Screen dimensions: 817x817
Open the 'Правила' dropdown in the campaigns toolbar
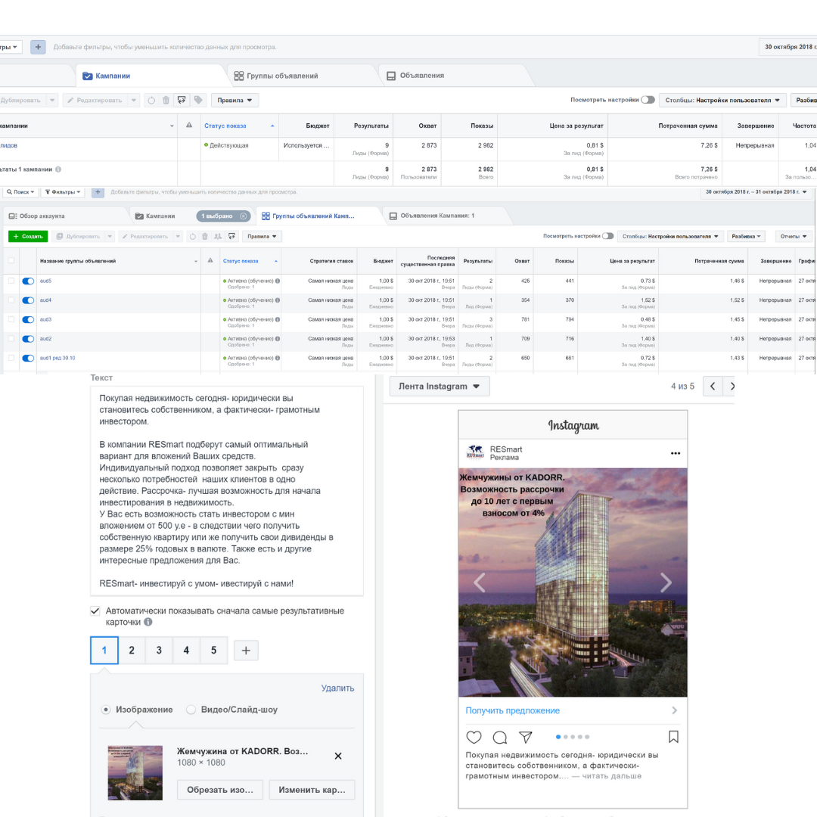tap(235, 100)
